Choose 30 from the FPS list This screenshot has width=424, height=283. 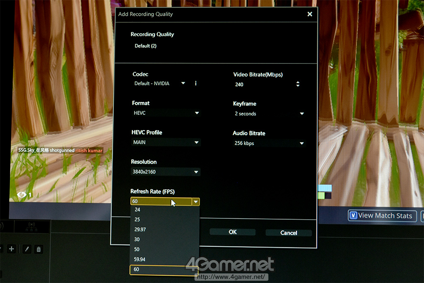pos(165,239)
